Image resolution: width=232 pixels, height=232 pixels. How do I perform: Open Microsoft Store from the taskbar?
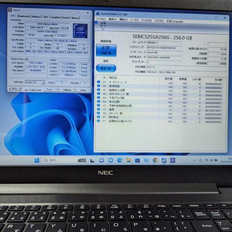pyautogui.click(x=137, y=160)
